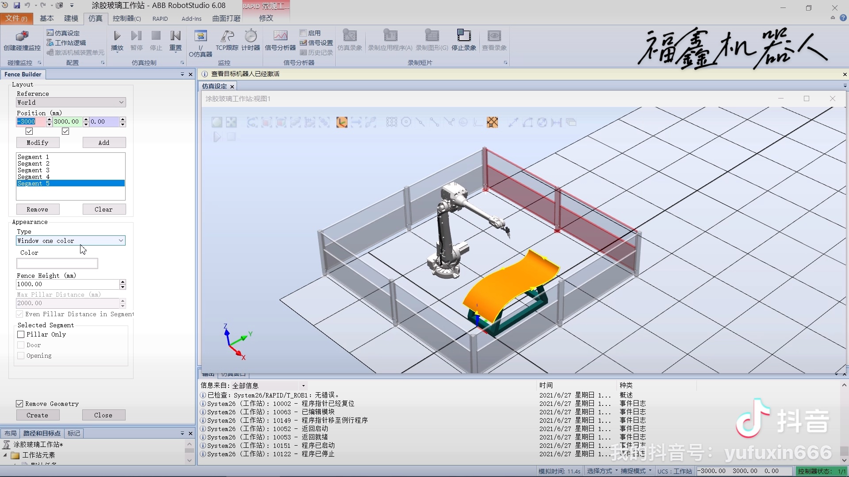Click the Save icon in the quick access bar
Screen dimensions: 849x477
[17, 5]
